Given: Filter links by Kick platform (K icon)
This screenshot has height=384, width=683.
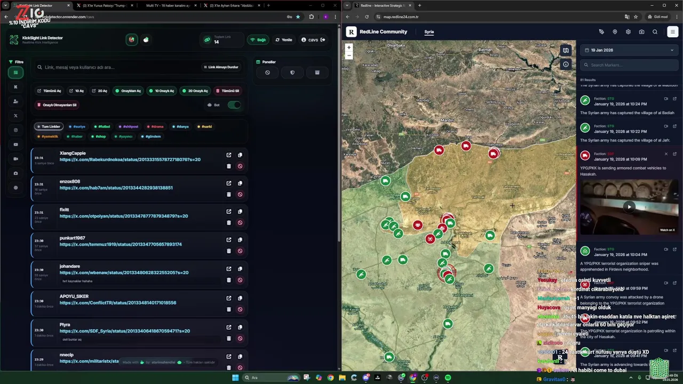Looking at the screenshot, I should 15,87.
